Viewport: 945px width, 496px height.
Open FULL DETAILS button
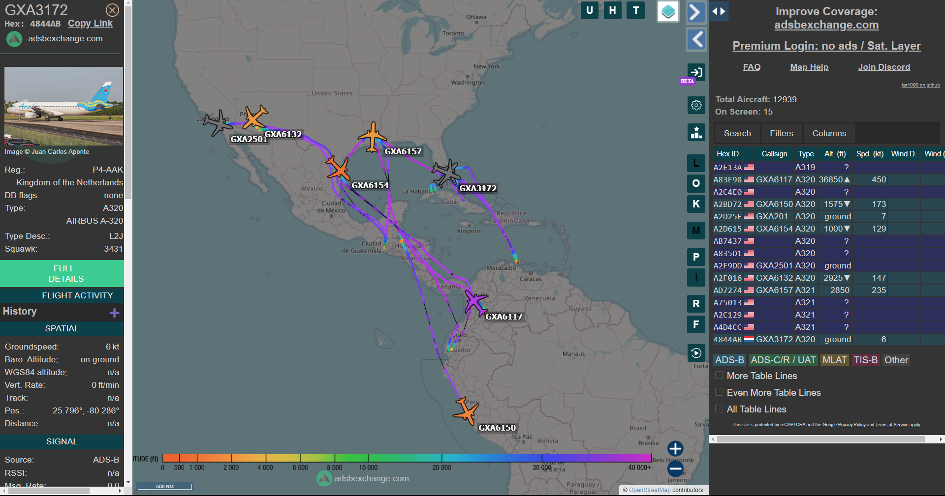click(62, 274)
